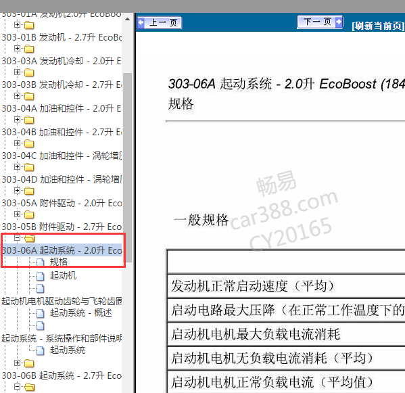Expand the 303-04D 加油和控件 folder node
Image resolution: width=405 pixels, height=393 pixels.
[x=17, y=191]
